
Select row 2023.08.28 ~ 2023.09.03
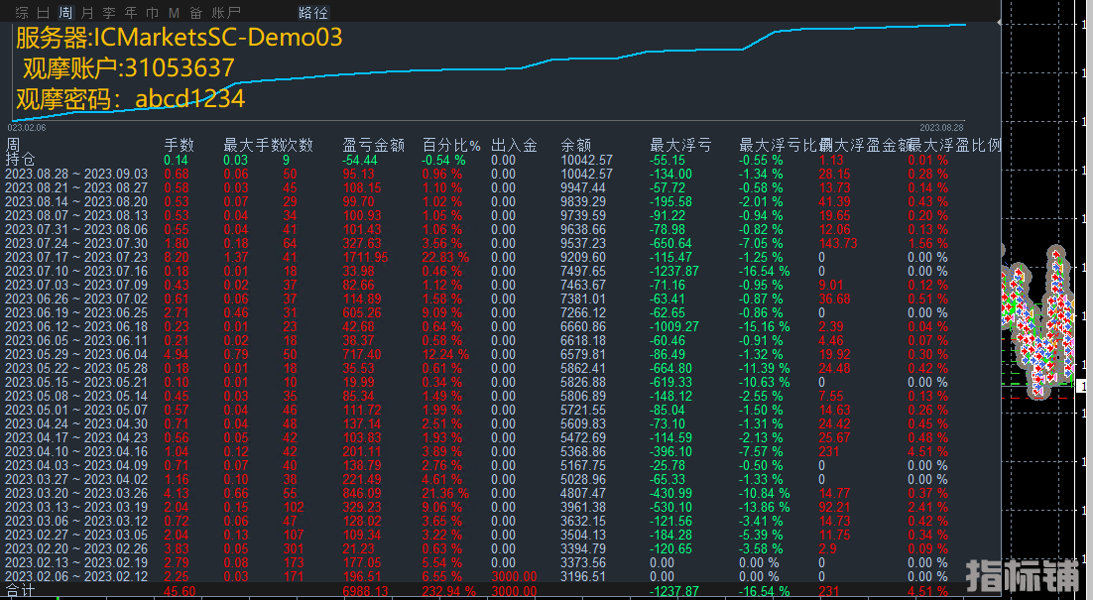point(76,175)
